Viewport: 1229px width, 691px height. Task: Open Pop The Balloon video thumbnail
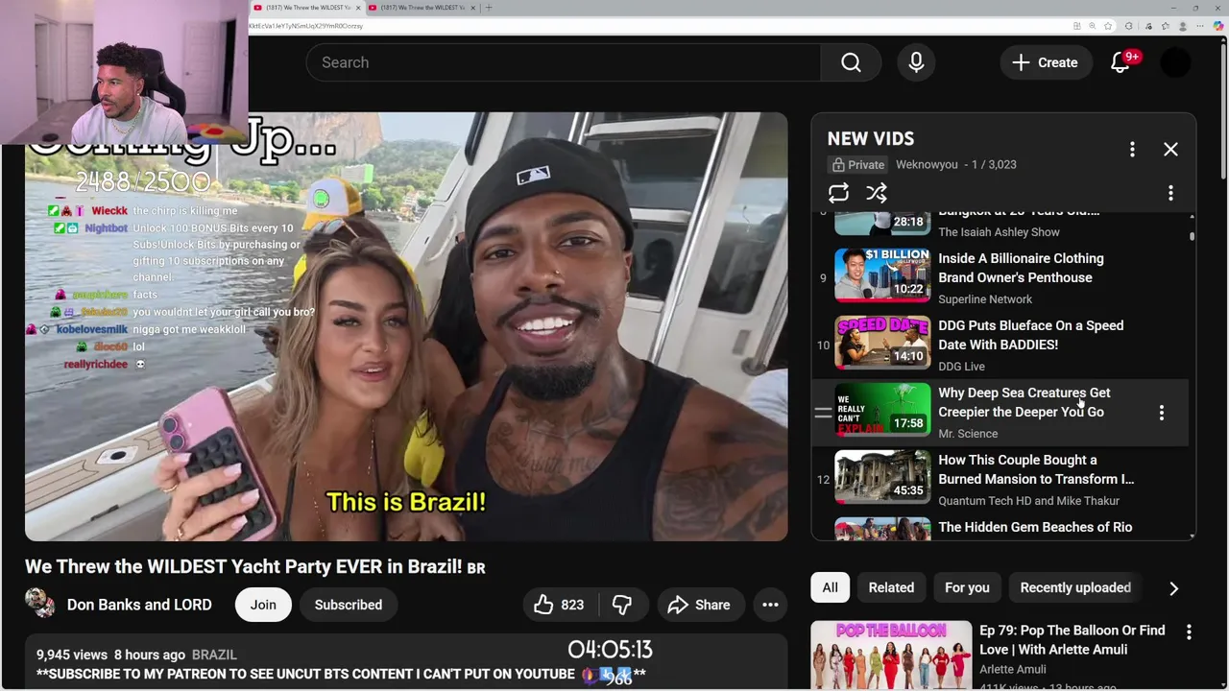pyautogui.click(x=891, y=655)
